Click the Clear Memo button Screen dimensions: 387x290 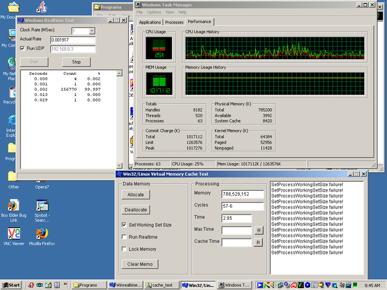pyautogui.click(x=140, y=264)
